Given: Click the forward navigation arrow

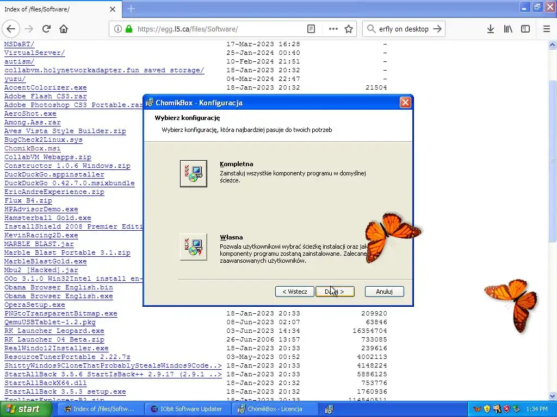Looking at the screenshot, I should pyautogui.click(x=29, y=29).
